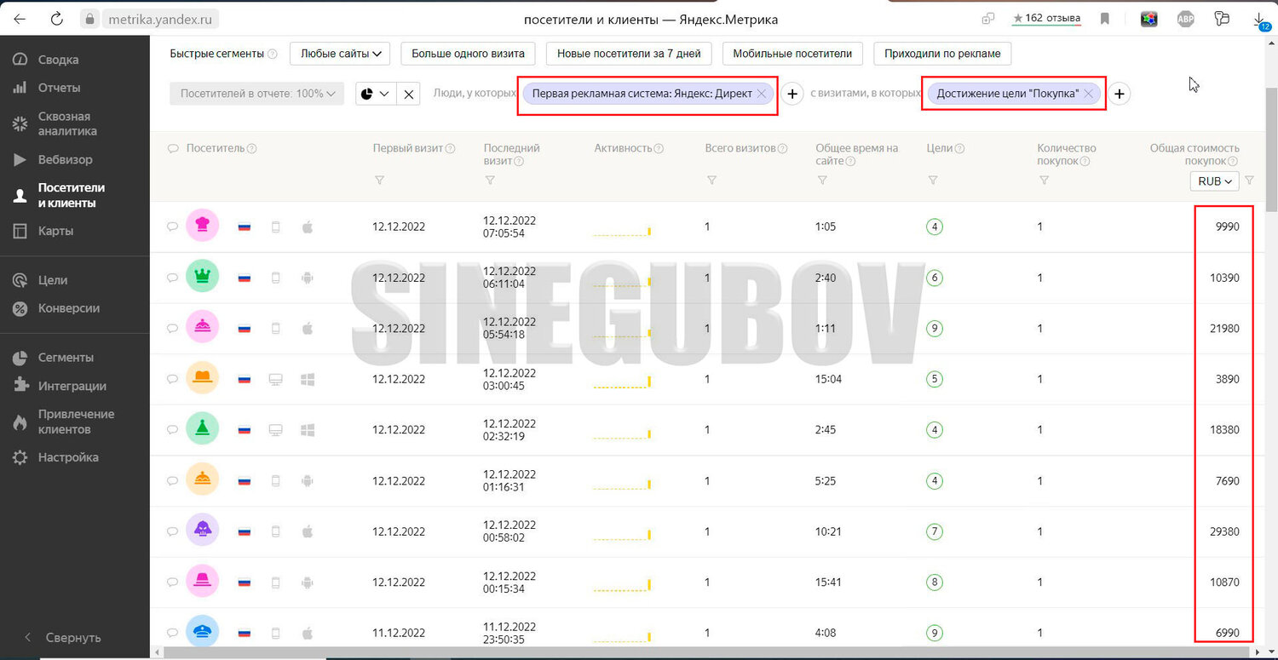Open the ABP adblock extension icon
This screenshot has width=1278, height=660.
(x=1185, y=19)
